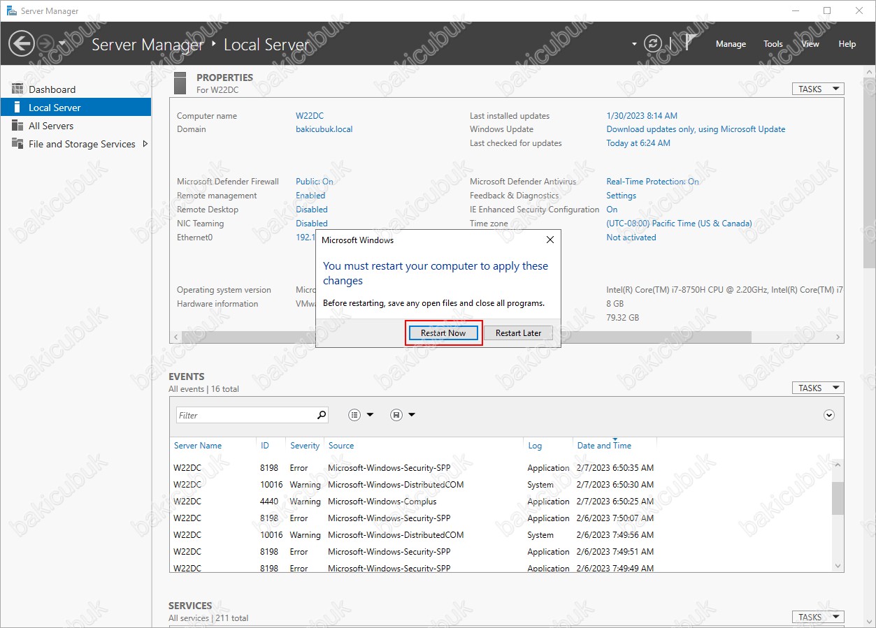Open Feedback & Diagnostics Settings link
The width and height of the screenshot is (876, 628).
pyautogui.click(x=622, y=196)
